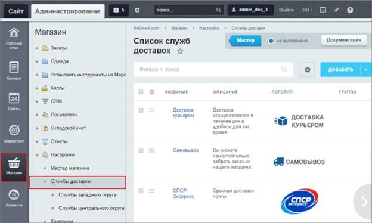Click the Документация button
372x223 pixels.
point(344,40)
